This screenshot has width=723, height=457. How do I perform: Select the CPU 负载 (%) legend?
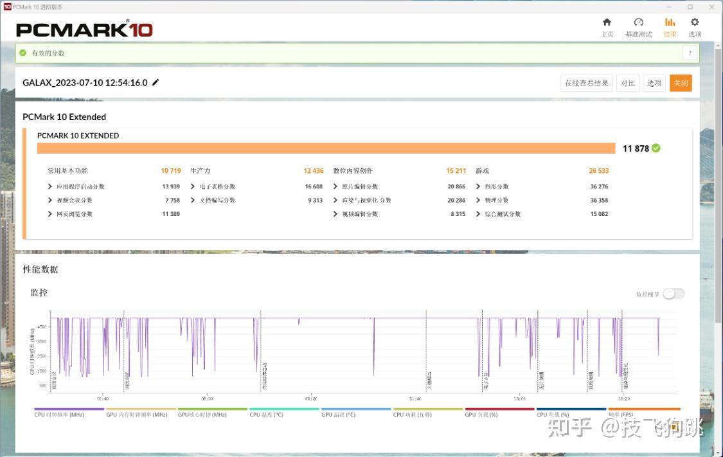click(571, 413)
